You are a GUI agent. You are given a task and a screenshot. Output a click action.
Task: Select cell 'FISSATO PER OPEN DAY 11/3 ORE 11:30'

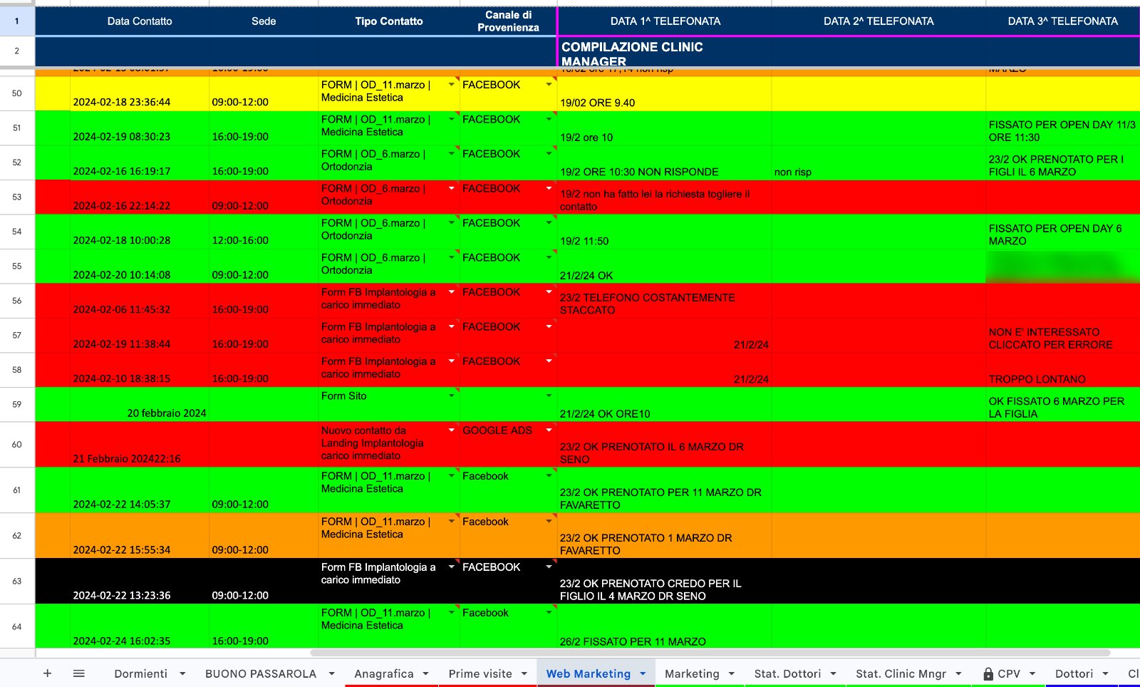(x=1063, y=128)
